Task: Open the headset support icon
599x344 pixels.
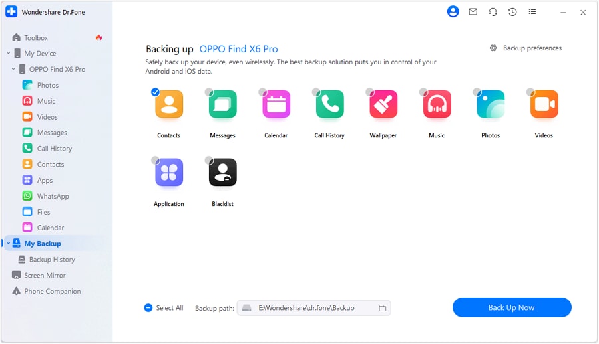Action: pyautogui.click(x=493, y=12)
